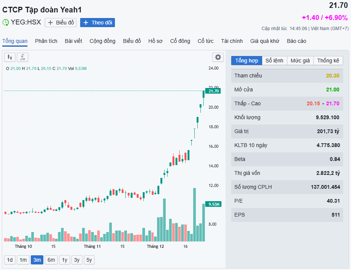The image size is (351, 270).
Task: Click the Mở cửa value 21.00
Action: click(x=333, y=89)
